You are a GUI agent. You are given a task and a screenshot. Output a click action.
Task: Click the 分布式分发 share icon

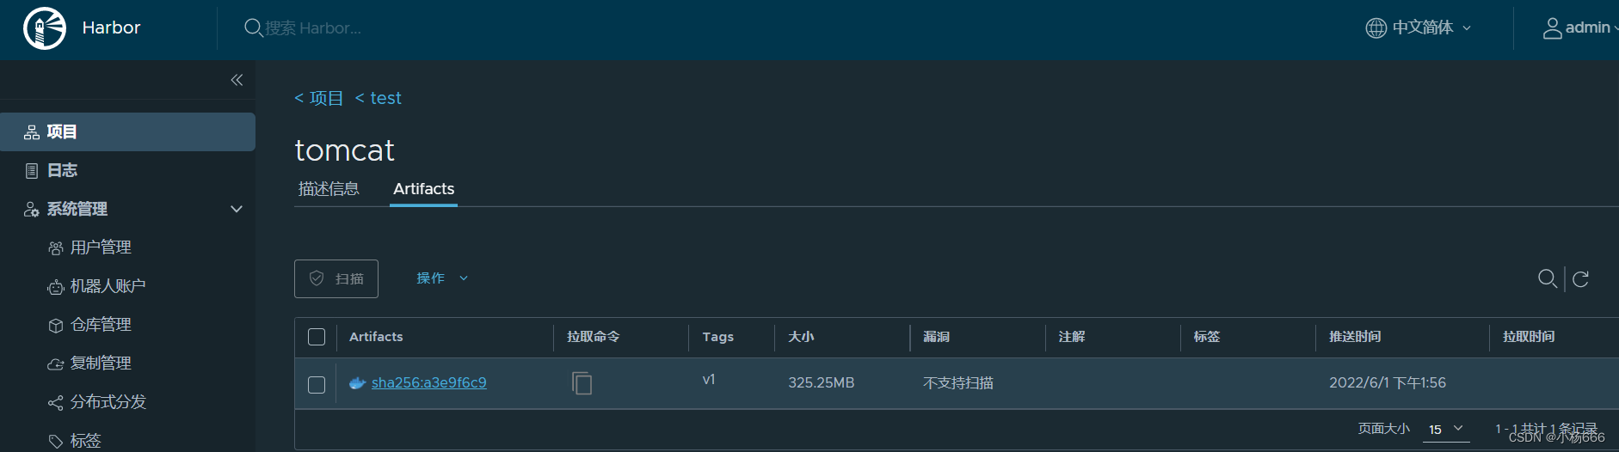(56, 403)
